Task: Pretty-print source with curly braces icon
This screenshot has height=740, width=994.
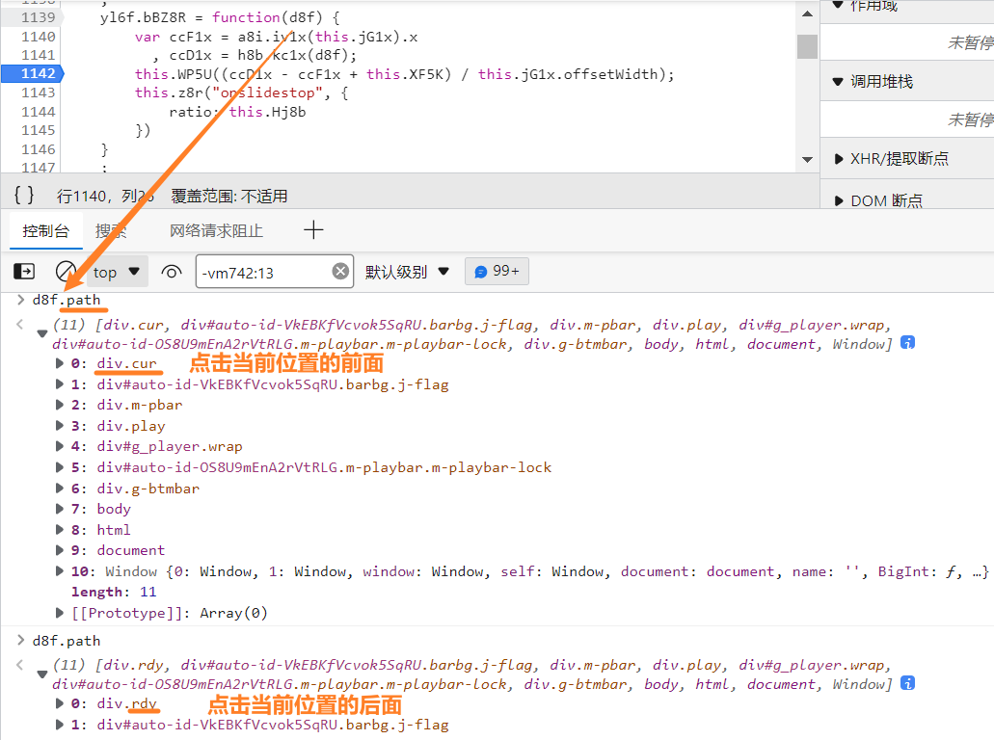Action: [24, 196]
